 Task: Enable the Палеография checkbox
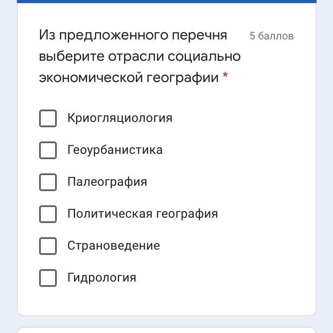click(x=48, y=182)
